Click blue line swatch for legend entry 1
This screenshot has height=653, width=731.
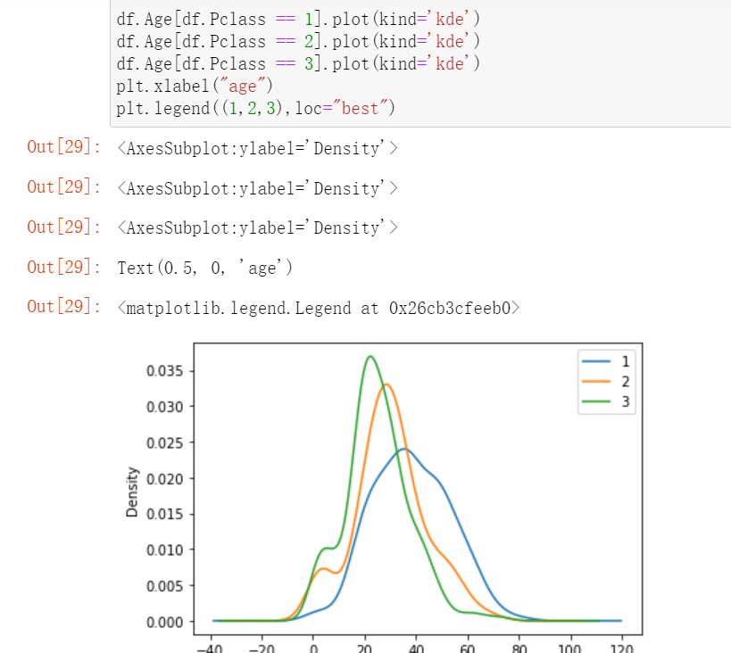[596, 361]
